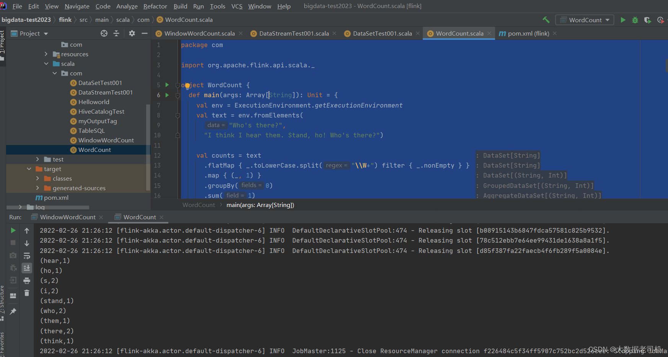668x357 pixels.
Task: Rerun WordCount in the Run panel
Action: click(13, 230)
